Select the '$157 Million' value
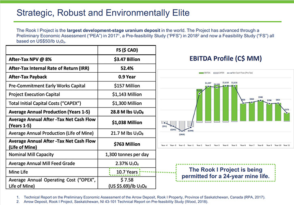This screenshot has width=294, height=205. coord(127,86)
